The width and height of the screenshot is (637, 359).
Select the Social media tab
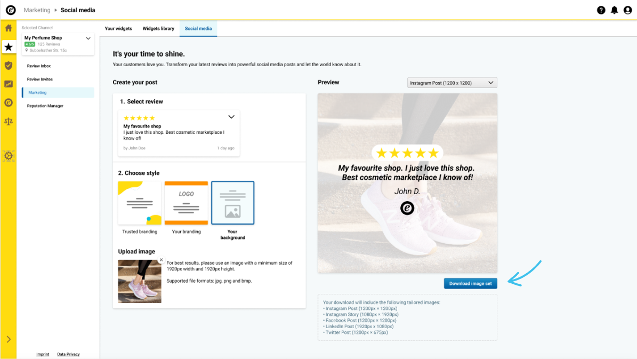pyautogui.click(x=198, y=28)
